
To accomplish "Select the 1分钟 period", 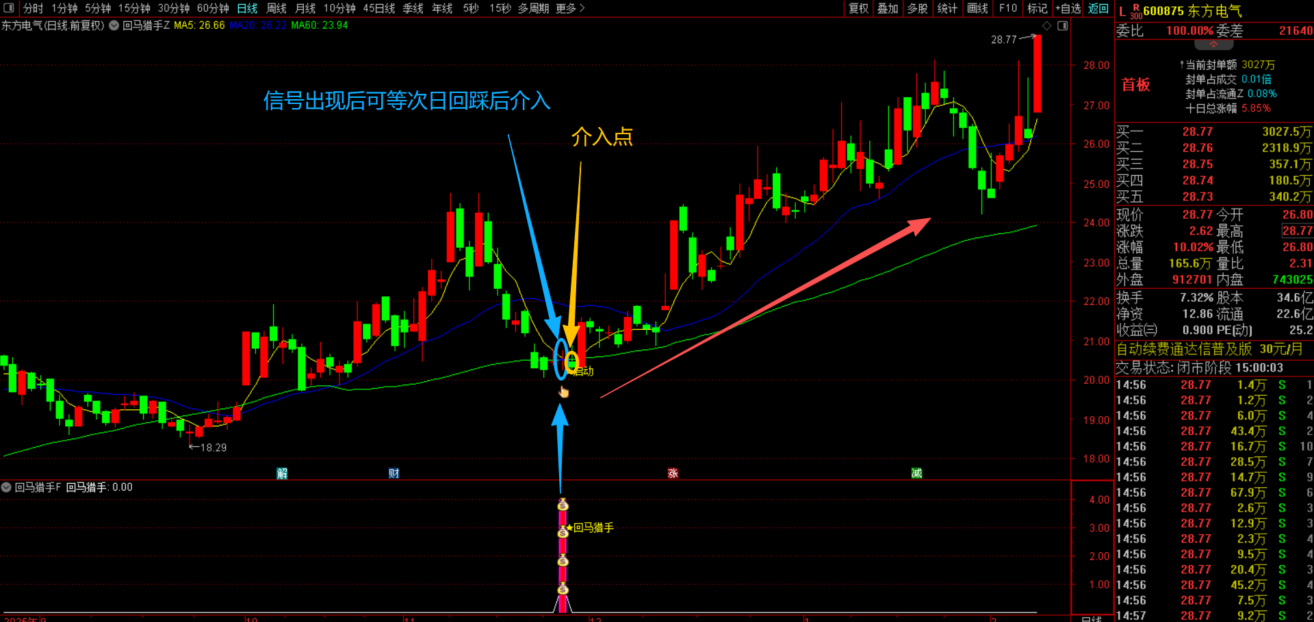I will pyautogui.click(x=64, y=8).
